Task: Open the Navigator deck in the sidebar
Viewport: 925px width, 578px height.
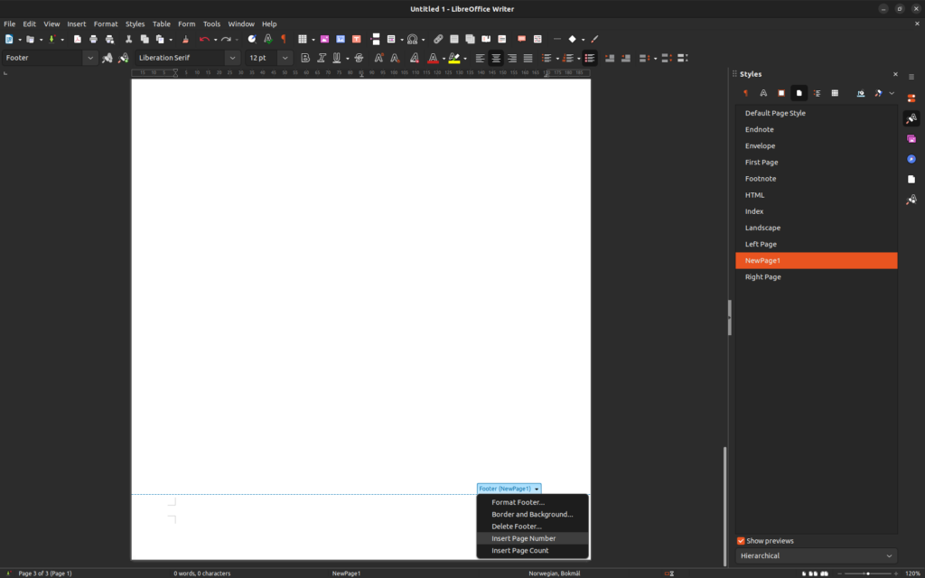Action: [x=911, y=159]
